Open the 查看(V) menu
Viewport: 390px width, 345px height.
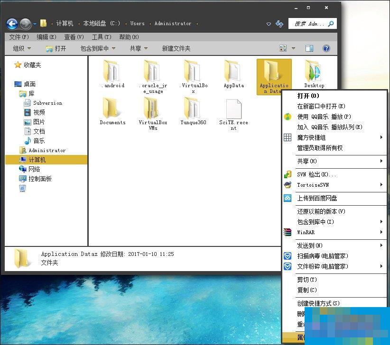tap(74, 37)
